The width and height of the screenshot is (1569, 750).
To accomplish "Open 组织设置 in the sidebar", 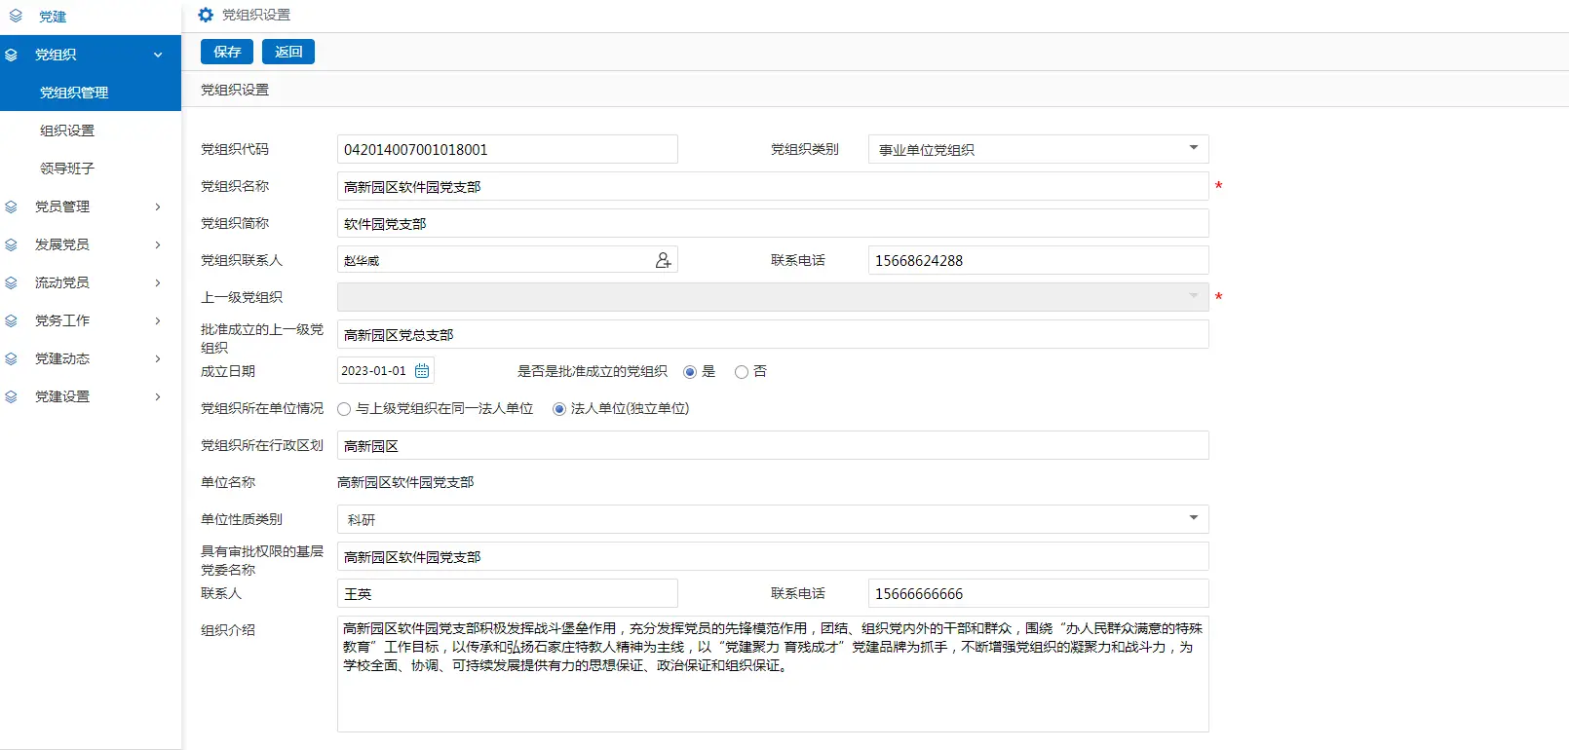I will pyautogui.click(x=67, y=131).
